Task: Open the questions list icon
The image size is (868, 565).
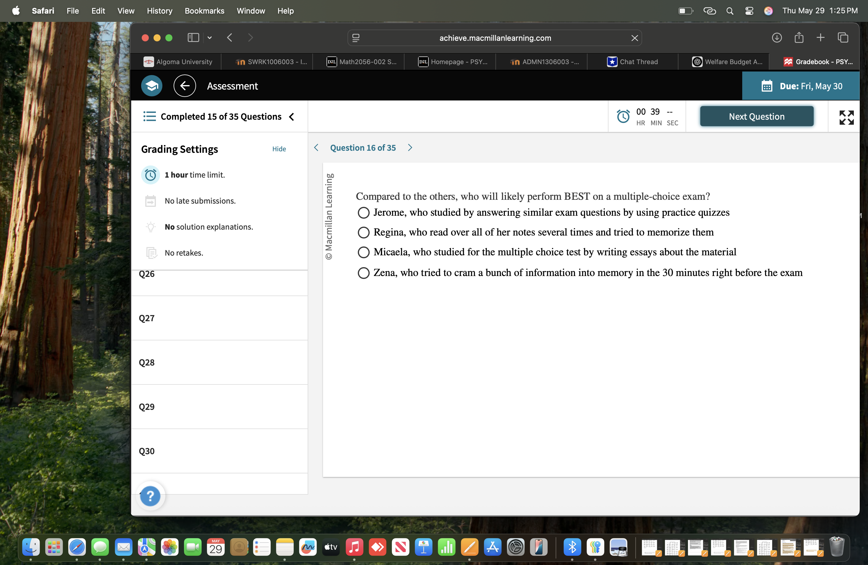Action: [x=149, y=116]
